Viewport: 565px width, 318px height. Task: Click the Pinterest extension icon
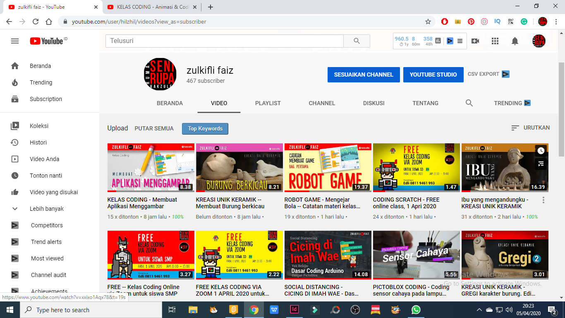[471, 22]
